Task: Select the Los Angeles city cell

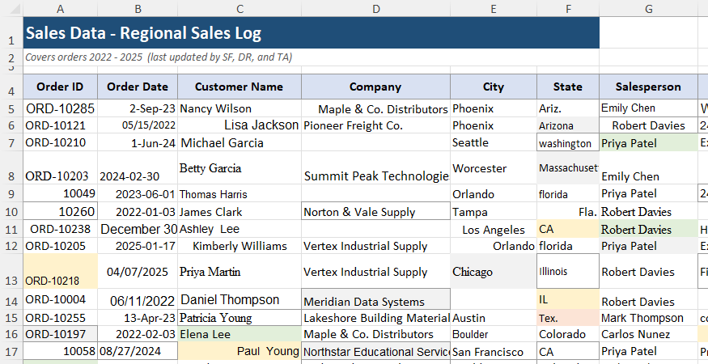Action: click(x=494, y=229)
